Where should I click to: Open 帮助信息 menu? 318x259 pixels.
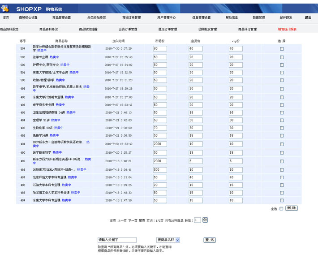pyautogui.click(x=232, y=17)
